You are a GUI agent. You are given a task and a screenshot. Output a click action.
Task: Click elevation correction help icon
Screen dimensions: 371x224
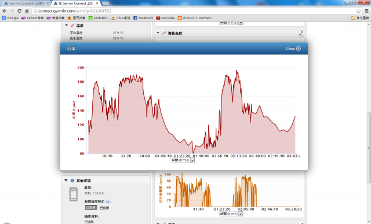[107, 201]
